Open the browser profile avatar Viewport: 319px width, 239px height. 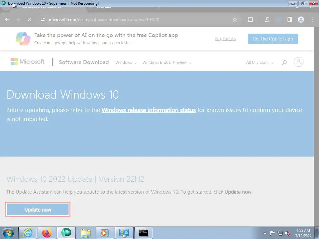point(301,20)
